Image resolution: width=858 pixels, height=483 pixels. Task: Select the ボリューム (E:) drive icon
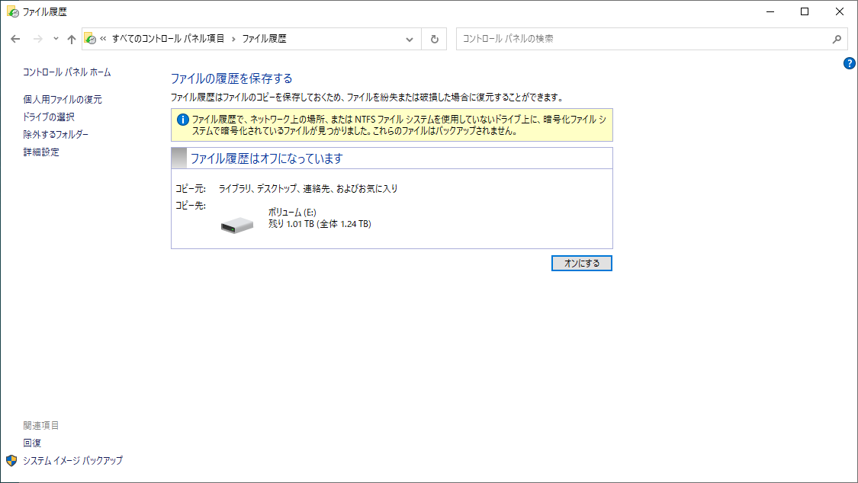(x=236, y=224)
